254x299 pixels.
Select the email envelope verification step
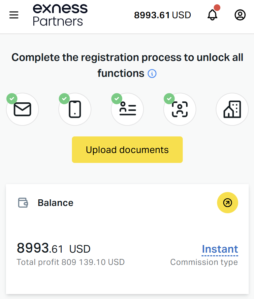click(22, 109)
